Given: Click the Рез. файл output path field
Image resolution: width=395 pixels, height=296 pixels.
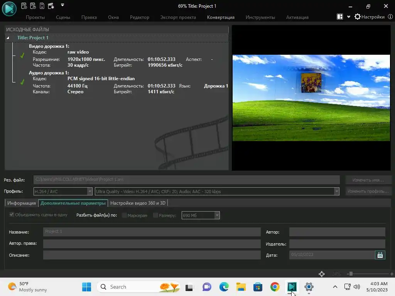Looking at the screenshot, I should [187, 180].
